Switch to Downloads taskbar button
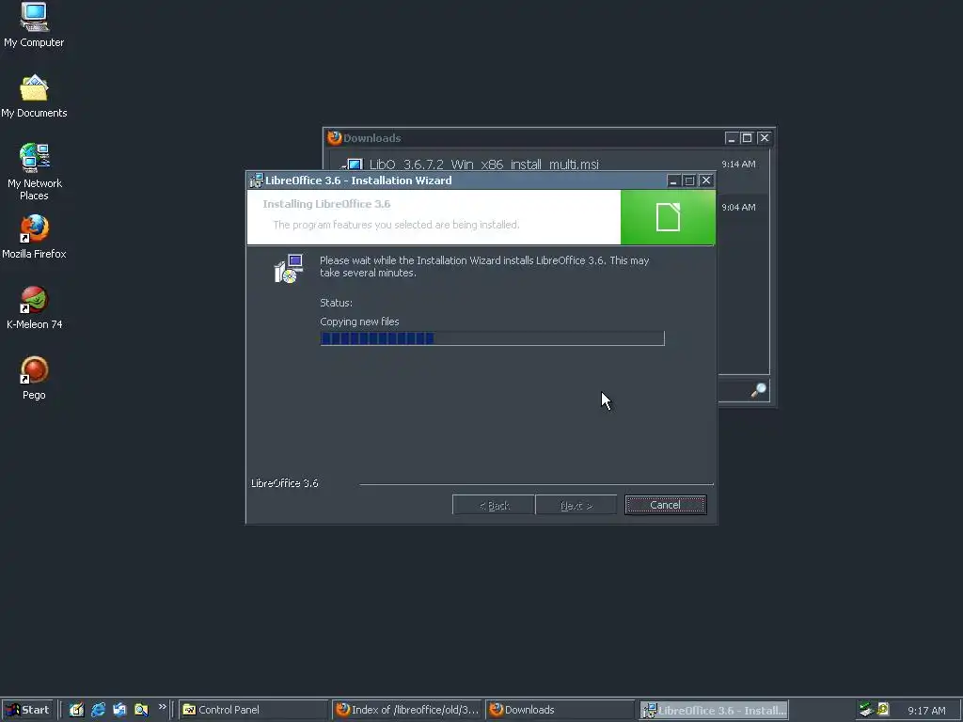The height and width of the screenshot is (722, 963). click(x=560, y=710)
